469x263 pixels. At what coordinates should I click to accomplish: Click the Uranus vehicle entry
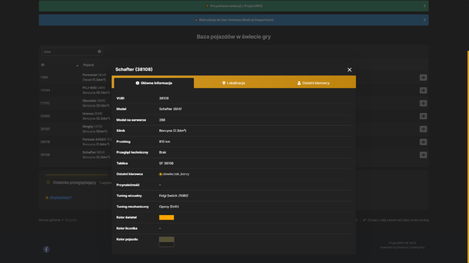coord(92,113)
